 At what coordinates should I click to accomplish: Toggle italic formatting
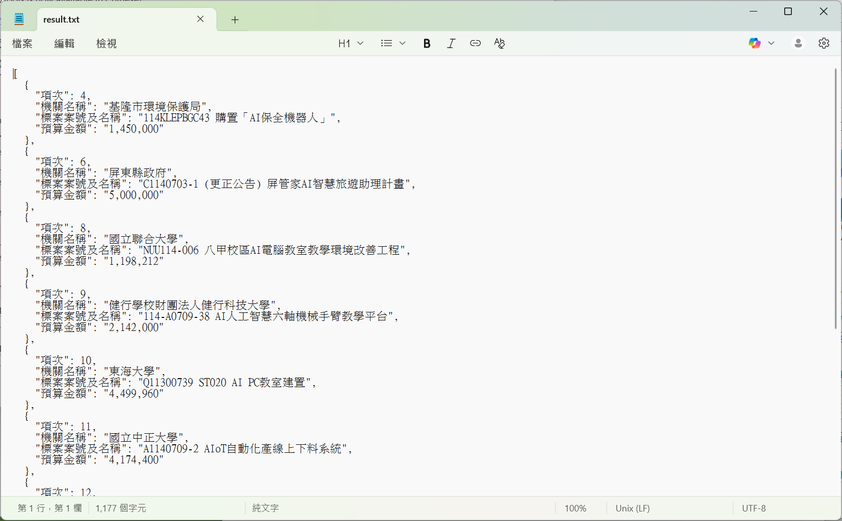click(x=451, y=44)
